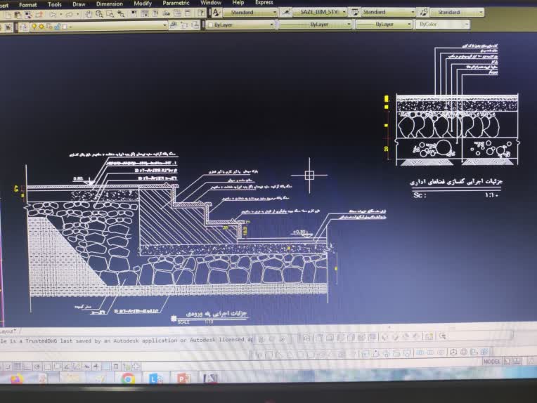Click the Layer States Manager icon
537x403 pixels.
(x=195, y=25)
